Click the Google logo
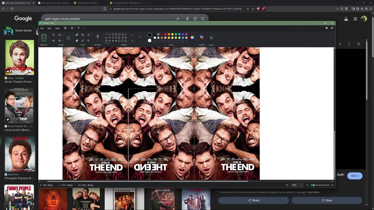The image size is (374, 210). pyautogui.click(x=23, y=19)
